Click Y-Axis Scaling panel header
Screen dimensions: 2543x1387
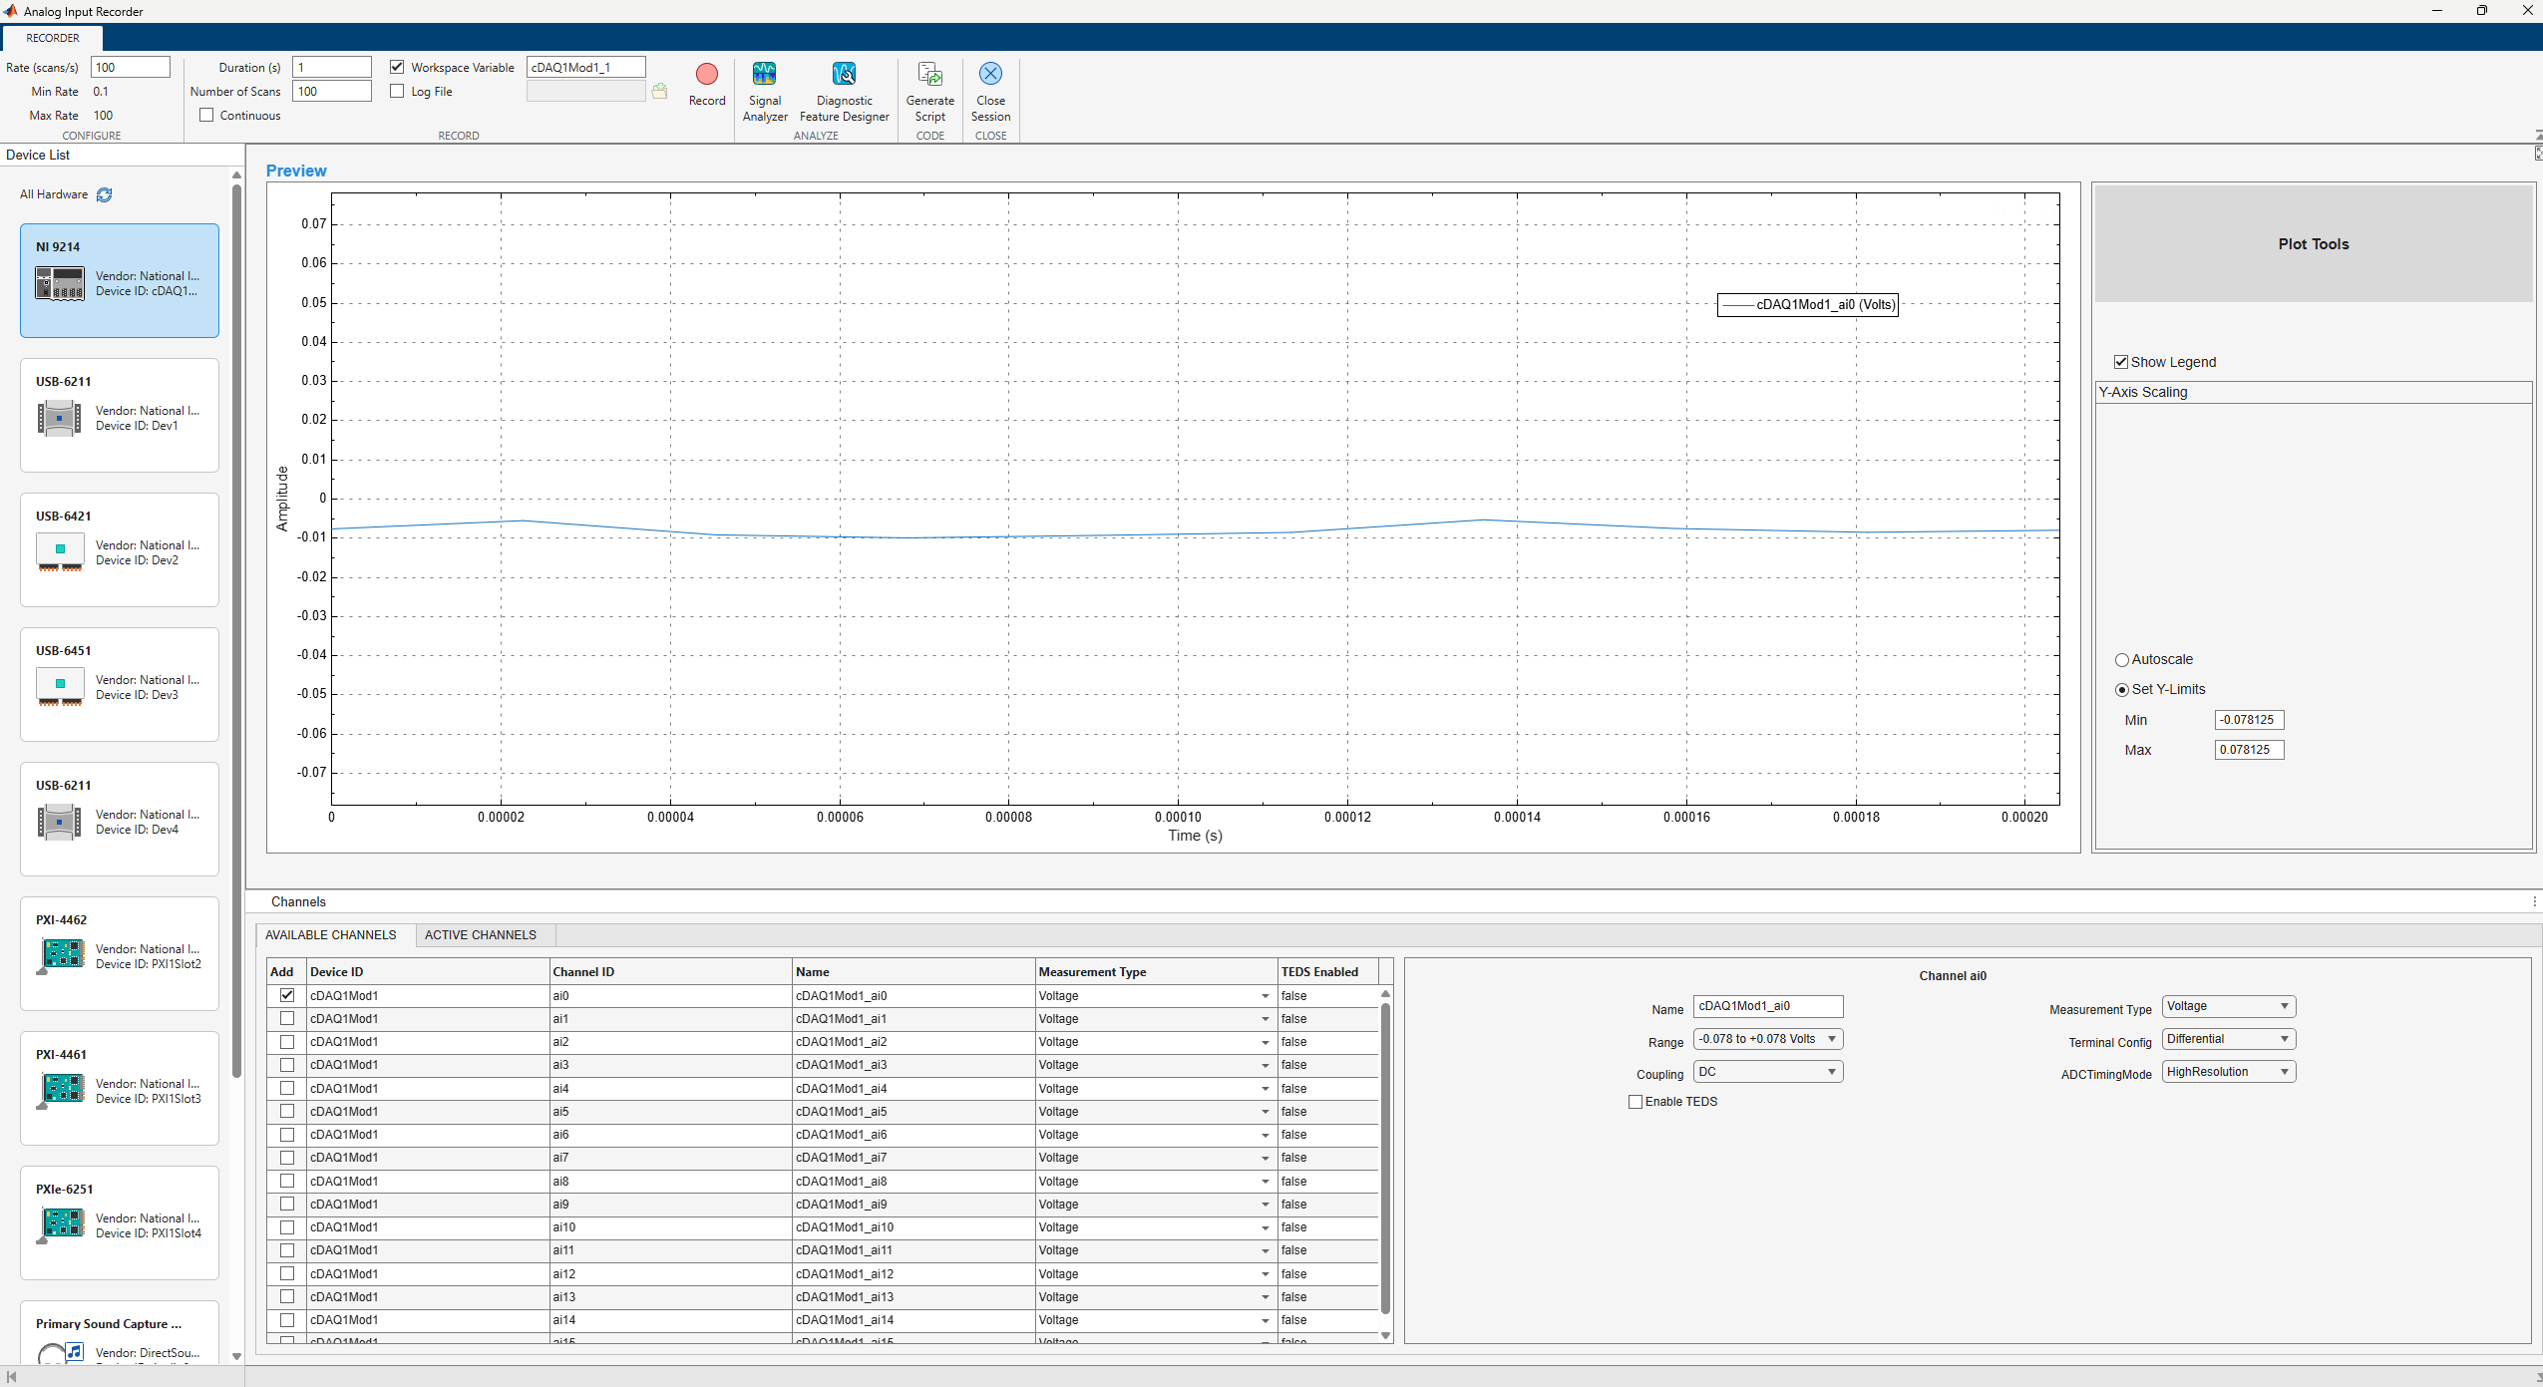pyautogui.click(x=2314, y=392)
